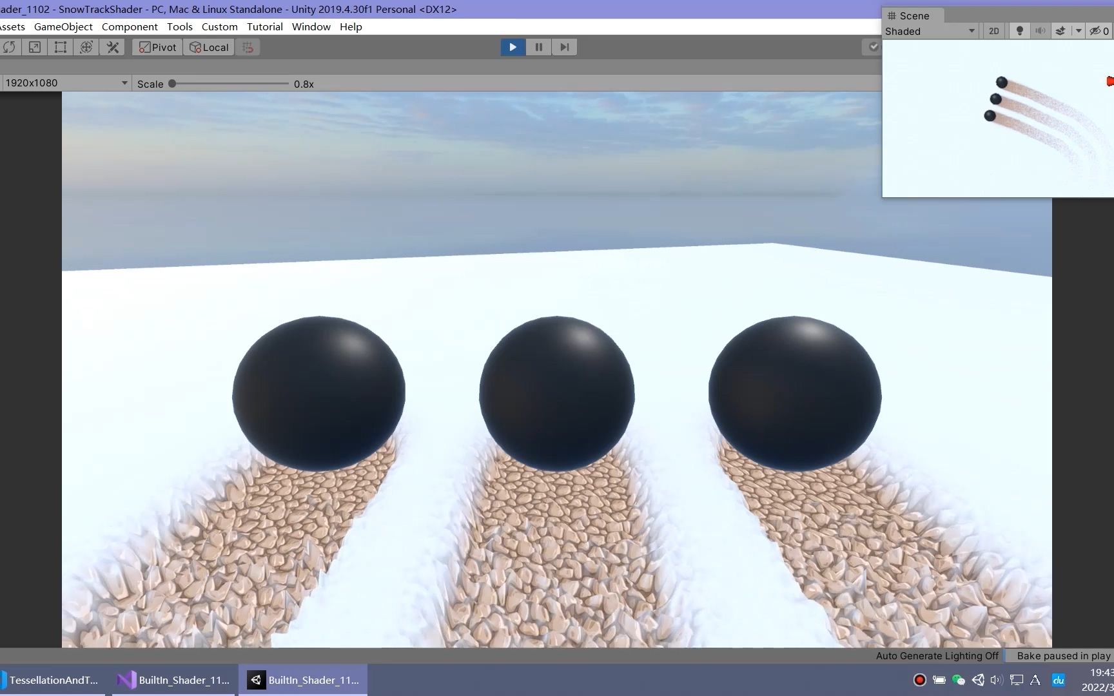This screenshot has height=696, width=1114.
Task: Toggle audio in the Scene view toolbar
Action: 1039,31
